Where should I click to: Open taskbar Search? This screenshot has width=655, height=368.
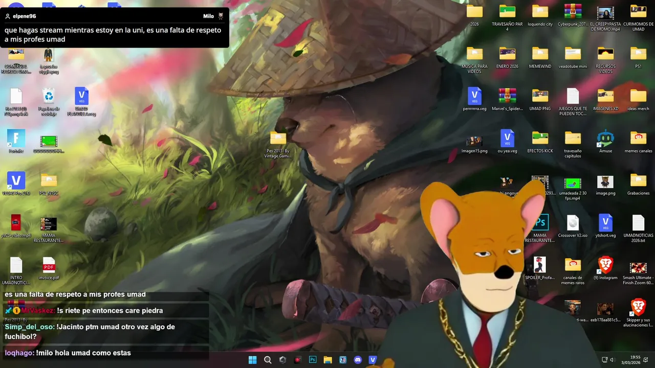pyautogui.click(x=268, y=360)
